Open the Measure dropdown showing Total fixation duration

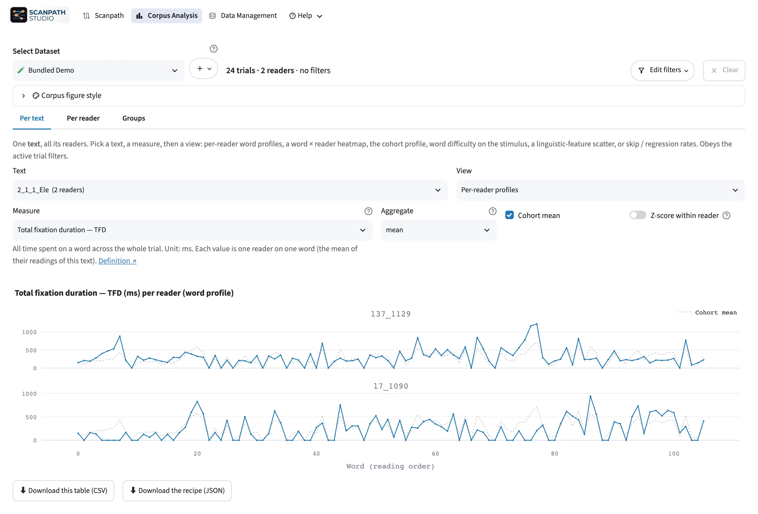click(192, 230)
